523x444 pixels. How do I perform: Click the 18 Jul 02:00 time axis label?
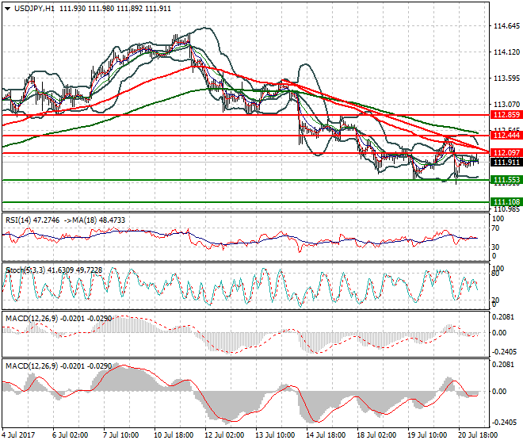(376, 435)
